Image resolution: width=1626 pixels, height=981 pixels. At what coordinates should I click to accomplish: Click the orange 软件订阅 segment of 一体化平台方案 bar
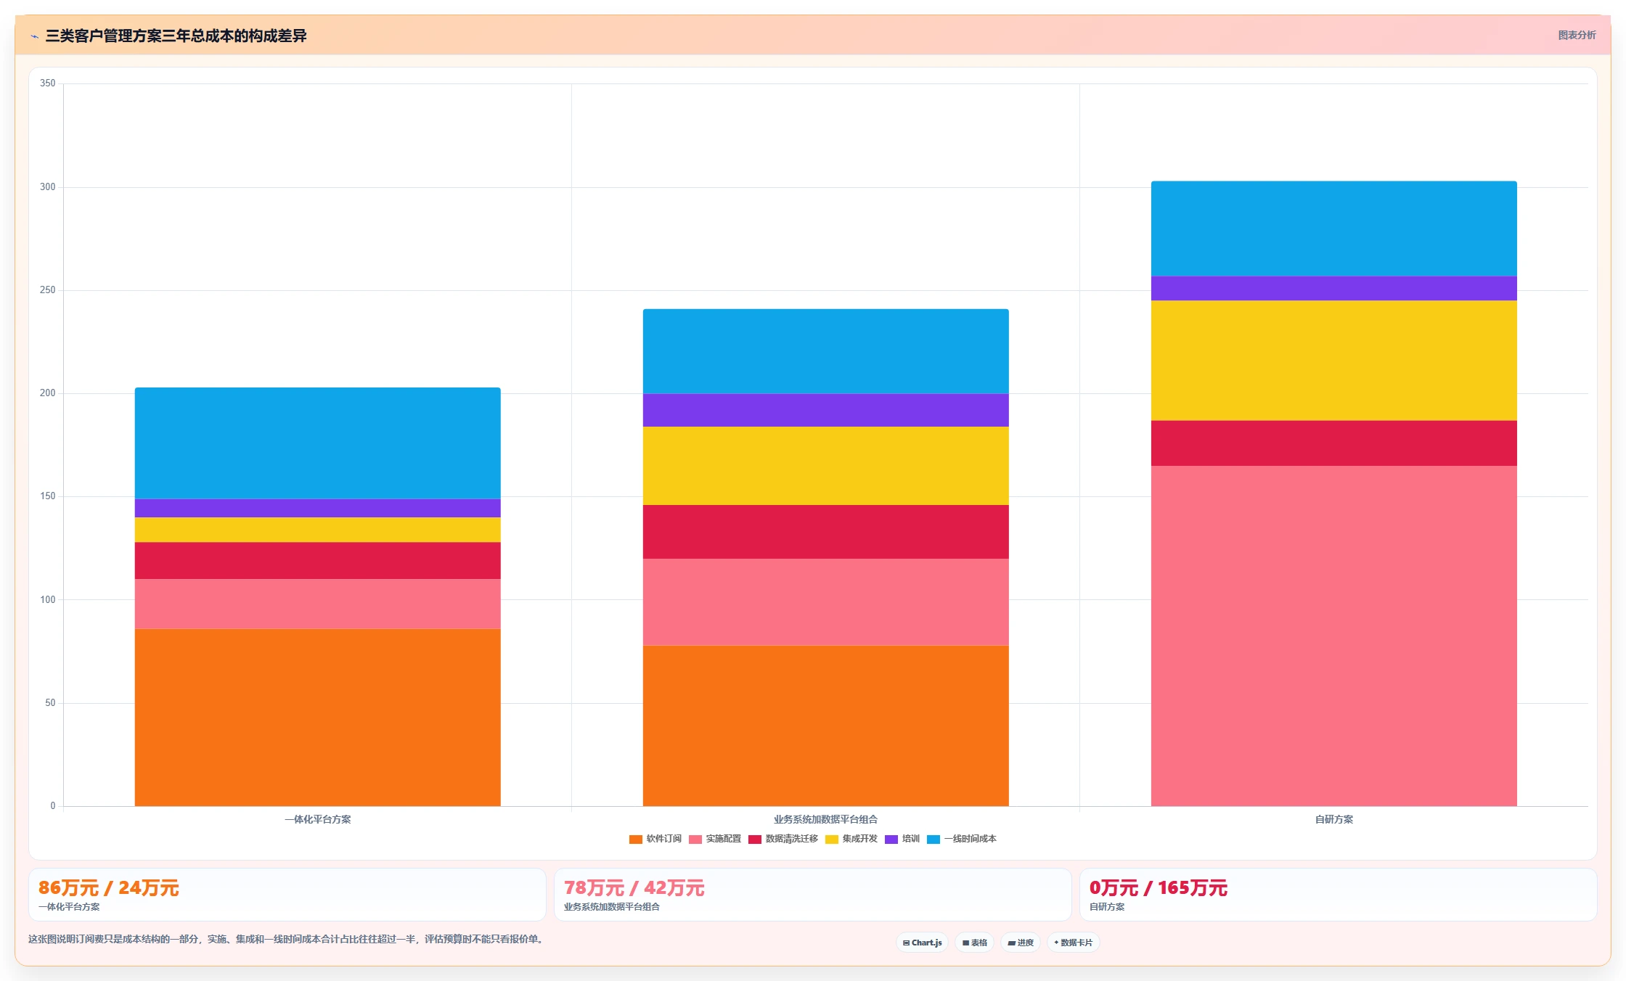[x=317, y=717]
